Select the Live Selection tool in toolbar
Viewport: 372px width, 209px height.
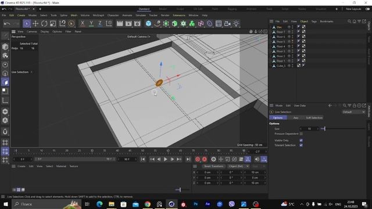tap(27, 23)
